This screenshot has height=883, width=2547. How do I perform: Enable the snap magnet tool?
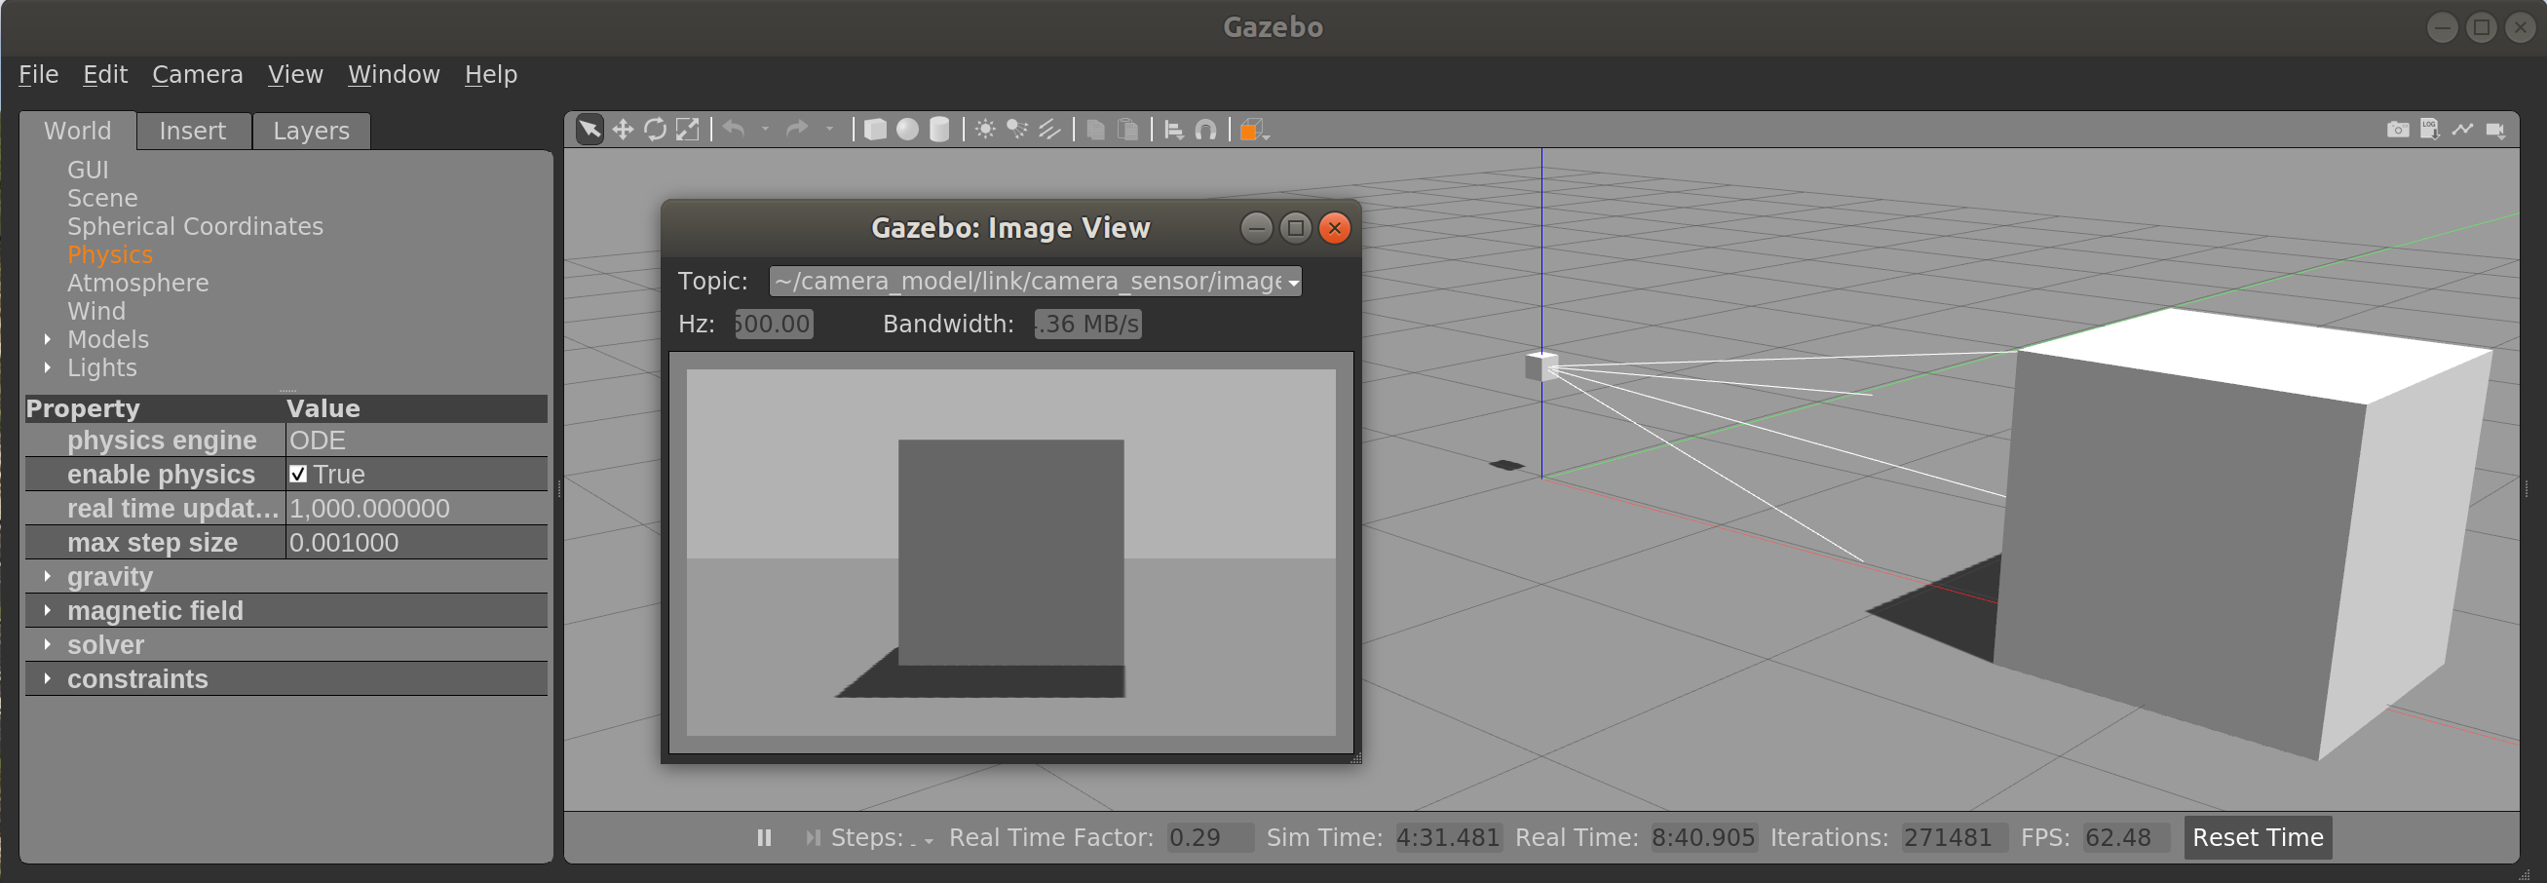[x=1205, y=130]
